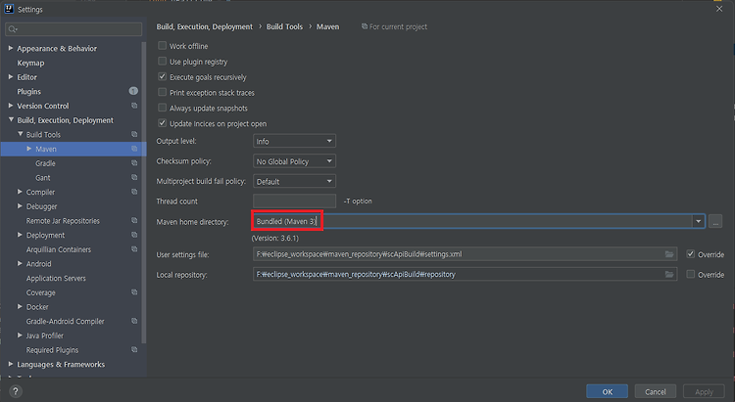Select Coverage settings page
This screenshot has width=735, height=402.
point(41,292)
